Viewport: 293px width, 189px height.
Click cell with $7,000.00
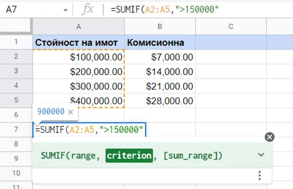(160, 57)
